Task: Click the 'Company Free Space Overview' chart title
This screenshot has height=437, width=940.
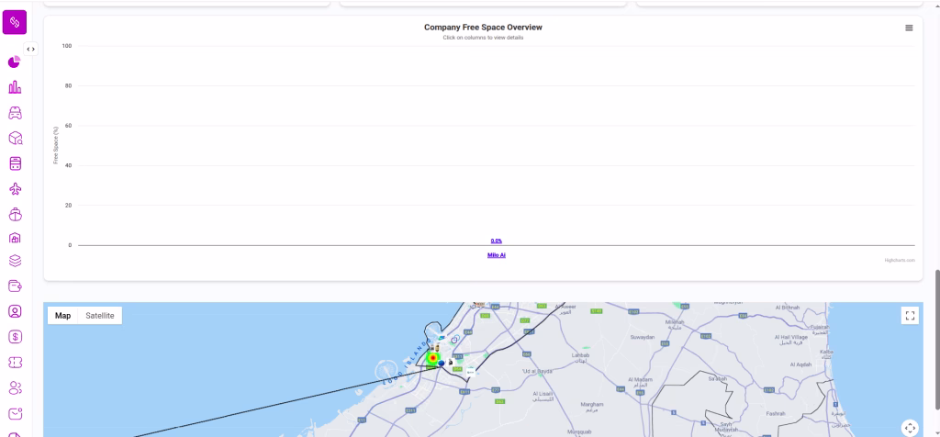Action: pyautogui.click(x=483, y=28)
